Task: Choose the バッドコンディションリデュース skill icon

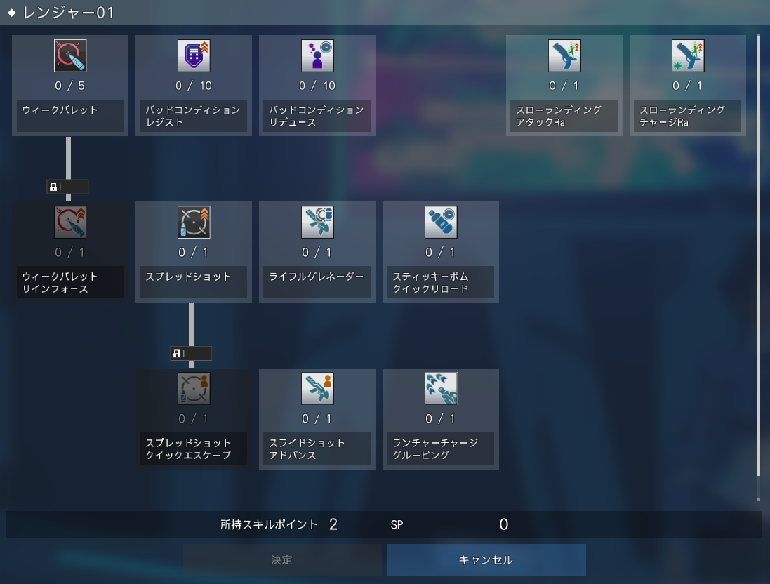Action: [317, 55]
